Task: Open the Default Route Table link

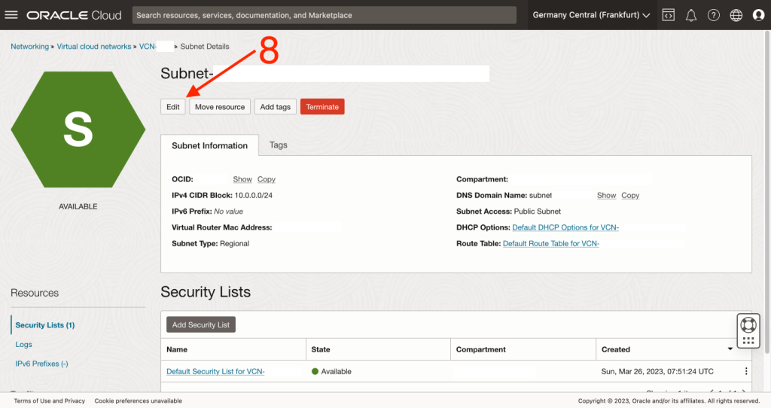Action: (x=550, y=244)
